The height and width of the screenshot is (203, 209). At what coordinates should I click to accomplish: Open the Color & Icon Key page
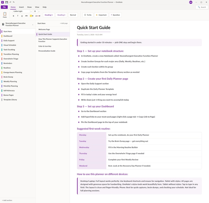point(53,46)
